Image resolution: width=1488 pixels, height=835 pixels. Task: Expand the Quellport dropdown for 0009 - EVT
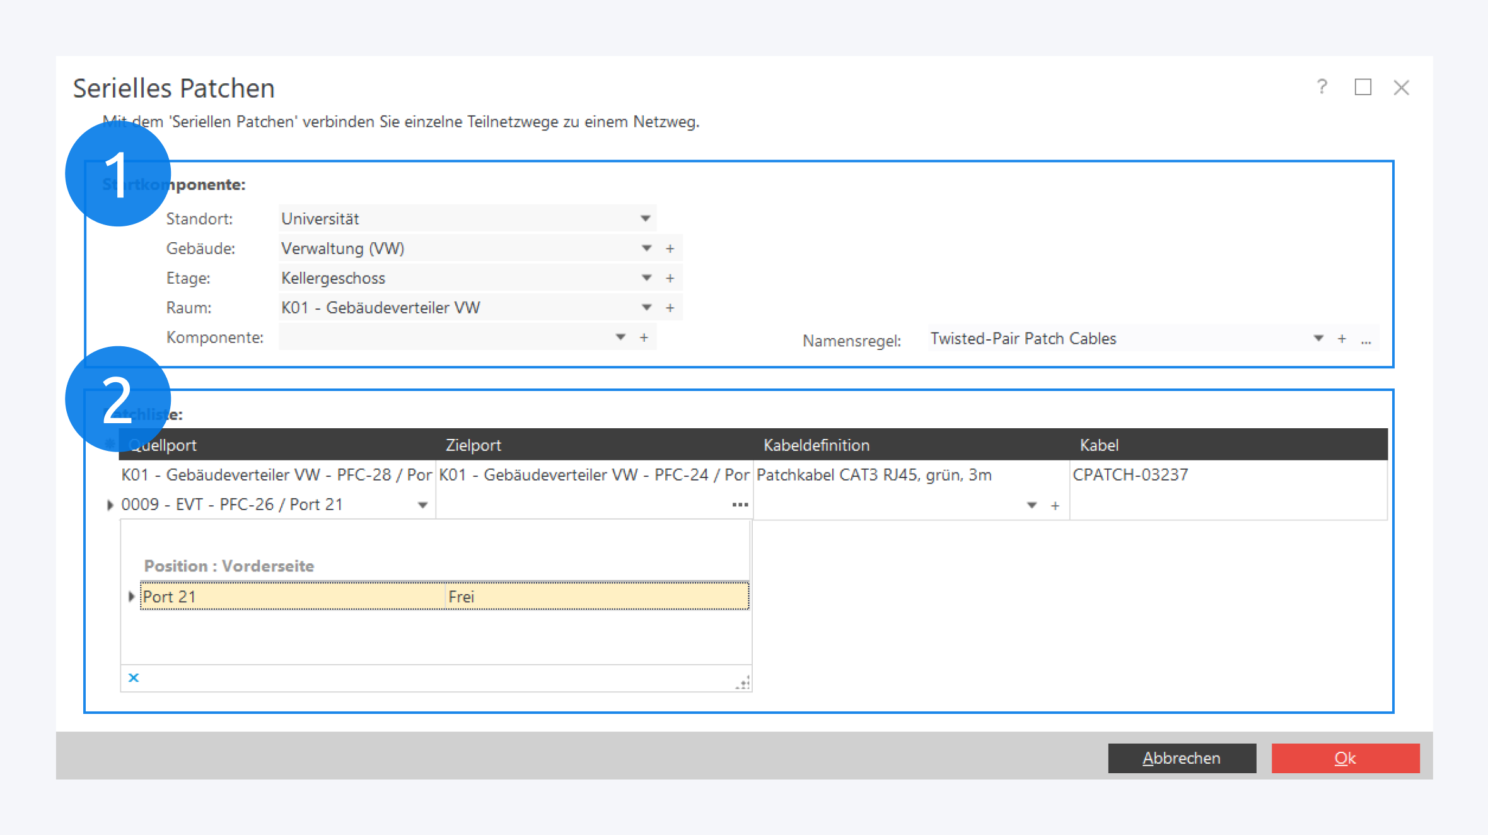(x=422, y=505)
